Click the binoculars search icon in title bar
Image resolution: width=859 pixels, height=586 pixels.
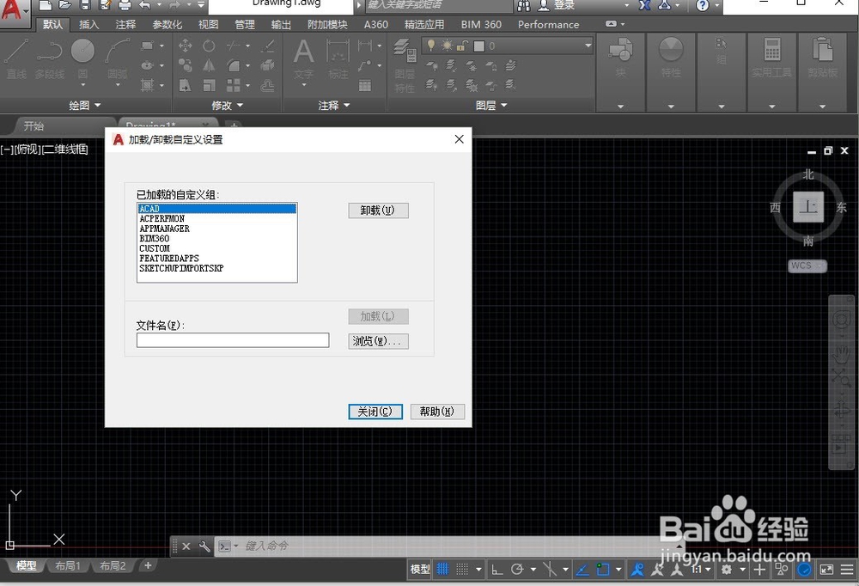[524, 5]
